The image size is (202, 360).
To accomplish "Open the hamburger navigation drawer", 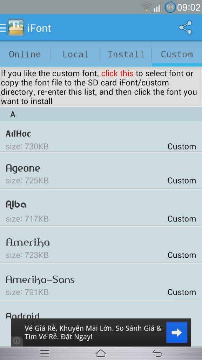I will tap(3, 28).
